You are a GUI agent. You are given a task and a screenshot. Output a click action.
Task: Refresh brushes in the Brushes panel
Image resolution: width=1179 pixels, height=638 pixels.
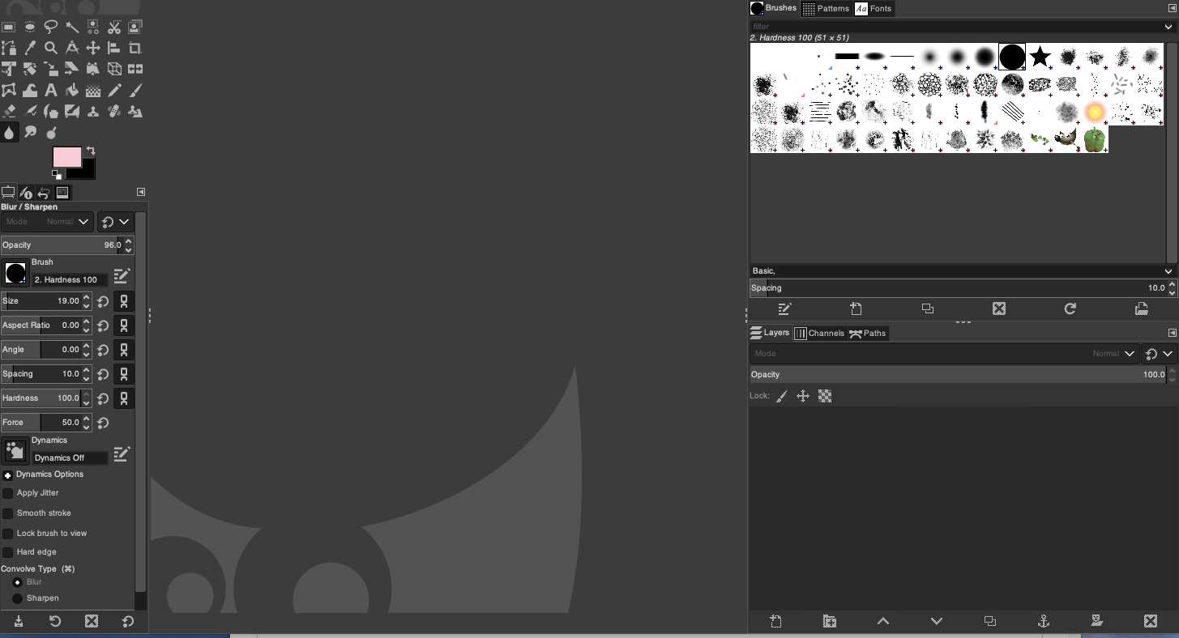[1070, 308]
